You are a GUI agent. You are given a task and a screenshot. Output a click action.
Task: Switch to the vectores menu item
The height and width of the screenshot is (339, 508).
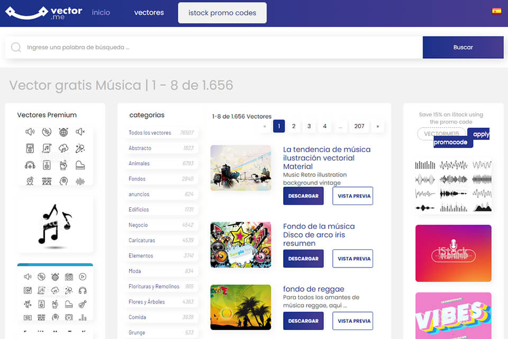[149, 12]
